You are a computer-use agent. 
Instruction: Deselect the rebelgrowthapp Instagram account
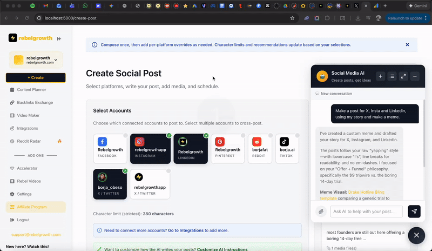(150, 149)
